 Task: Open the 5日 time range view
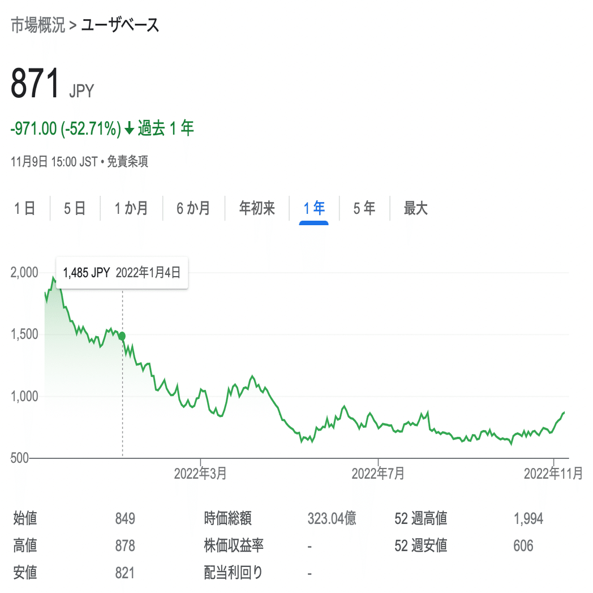tap(73, 208)
